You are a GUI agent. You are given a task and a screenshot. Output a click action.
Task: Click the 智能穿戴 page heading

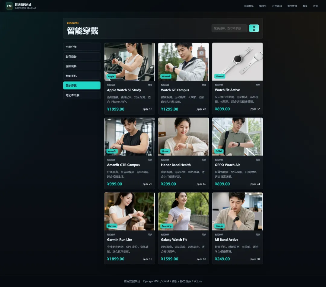click(x=82, y=31)
